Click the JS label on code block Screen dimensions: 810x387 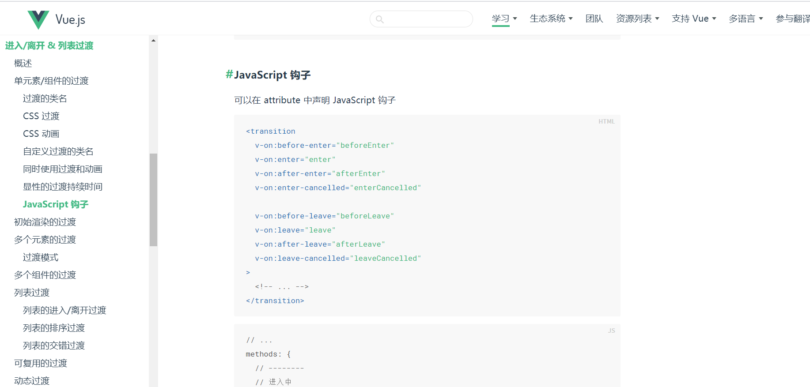[x=611, y=331]
